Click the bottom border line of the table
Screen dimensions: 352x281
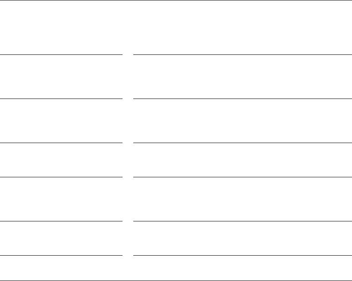(176, 280)
